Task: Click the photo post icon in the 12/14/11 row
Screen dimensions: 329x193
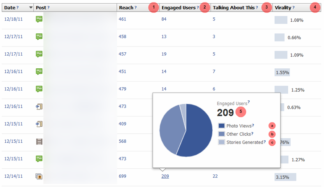Action: coord(39,177)
